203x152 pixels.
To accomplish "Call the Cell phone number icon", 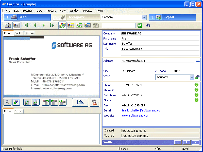I will 196,95.
